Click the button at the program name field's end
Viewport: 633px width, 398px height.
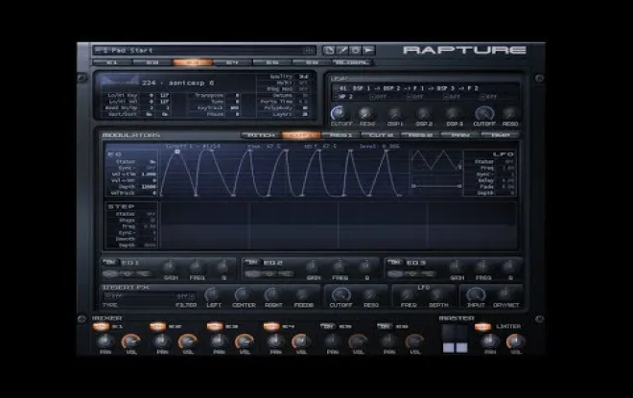pyautogui.click(x=310, y=51)
